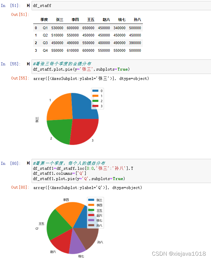Image resolution: width=211 pixels, height=260 pixels.
Task: Click the Q2 cell in row 1
Action: [45, 35]
